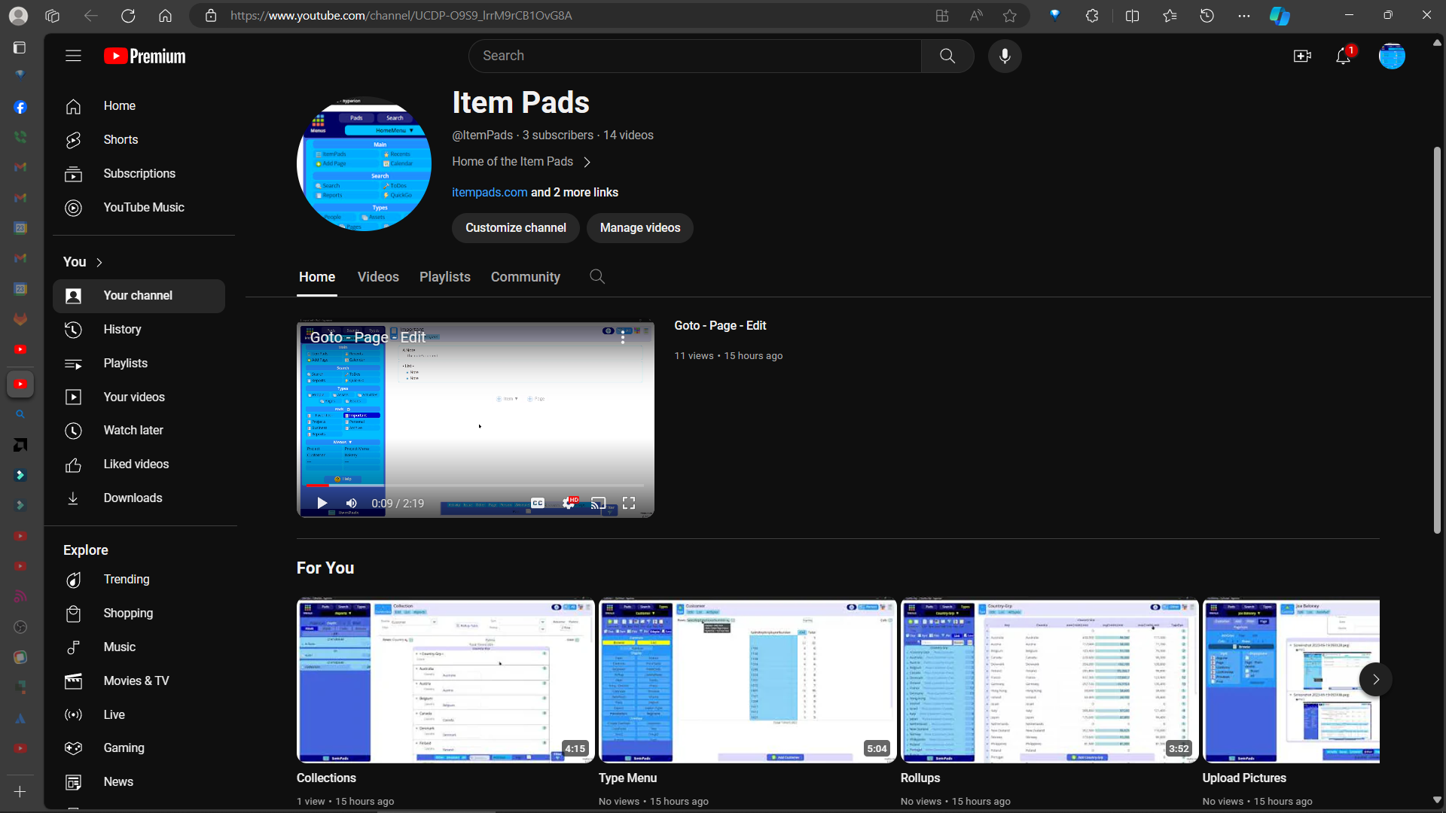The image size is (1446, 813).
Task: Click the YouTube Premium logo
Action: (145, 56)
